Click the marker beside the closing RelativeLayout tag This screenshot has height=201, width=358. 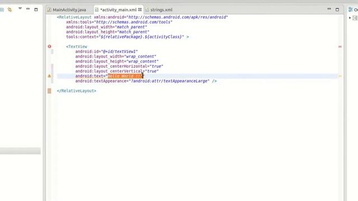[x=49, y=91]
